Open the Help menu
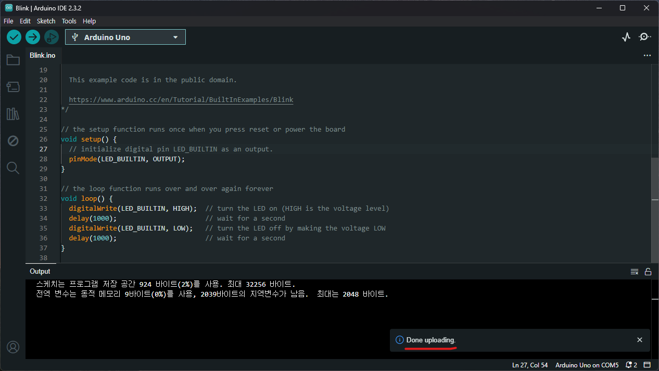 [x=90, y=21]
